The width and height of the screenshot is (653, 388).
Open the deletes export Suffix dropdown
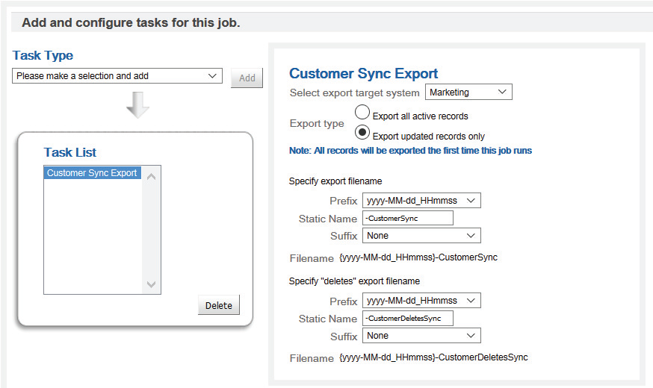[x=421, y=336]
